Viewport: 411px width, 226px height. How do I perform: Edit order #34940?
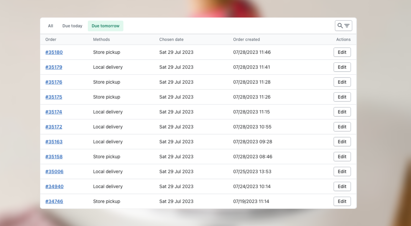tap(342, 186)
